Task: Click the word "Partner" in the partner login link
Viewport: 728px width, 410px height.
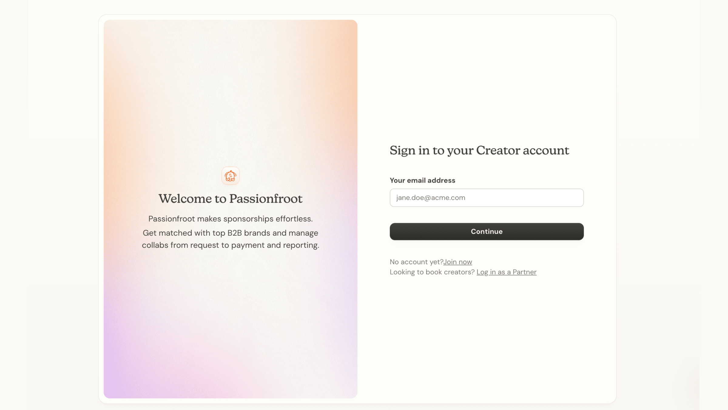Action: (x=524, y=272)
